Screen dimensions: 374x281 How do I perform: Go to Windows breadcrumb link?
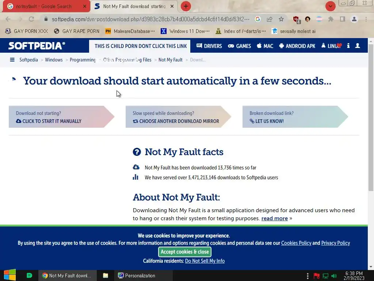point(54,60)
